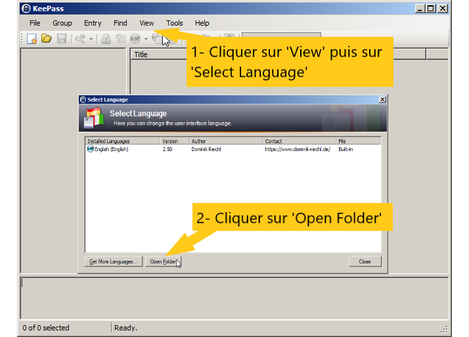Click the Save database floppy icon
Screen dimensions: 469x337
[62, 39]
